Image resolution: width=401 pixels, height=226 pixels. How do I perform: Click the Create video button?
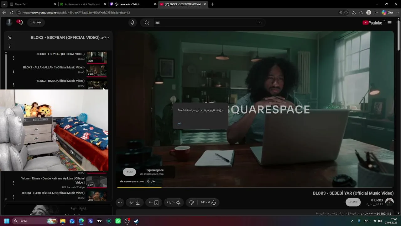[x=36, y=23]
